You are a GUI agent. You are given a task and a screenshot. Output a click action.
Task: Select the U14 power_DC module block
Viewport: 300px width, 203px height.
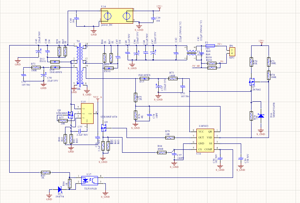click(117, 16)
